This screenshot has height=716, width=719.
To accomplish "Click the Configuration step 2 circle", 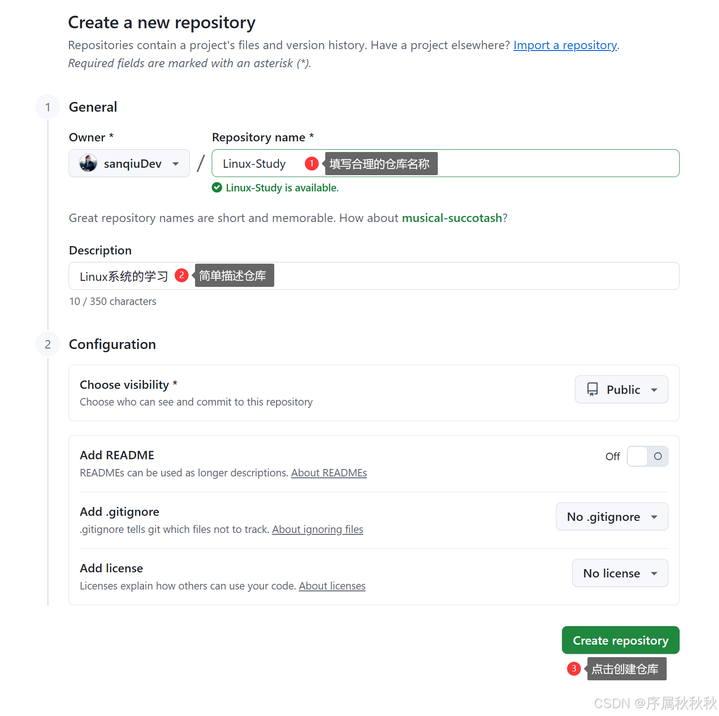I will (48, 344).
